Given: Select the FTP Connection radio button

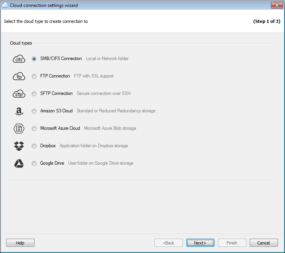Looking at the screenshot, I should pyautogui.click(x=34, y=76).
